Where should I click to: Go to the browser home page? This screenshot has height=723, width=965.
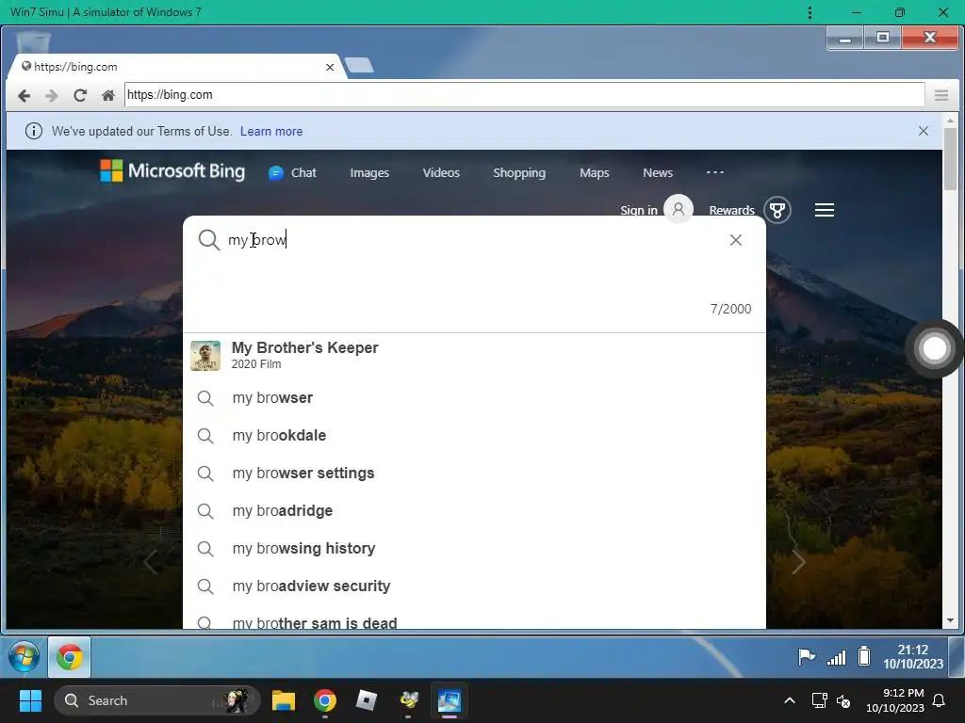(108, 95)
